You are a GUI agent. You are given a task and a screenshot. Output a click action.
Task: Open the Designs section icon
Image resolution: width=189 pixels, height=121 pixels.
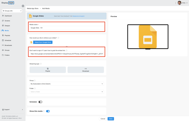[3, 26]
